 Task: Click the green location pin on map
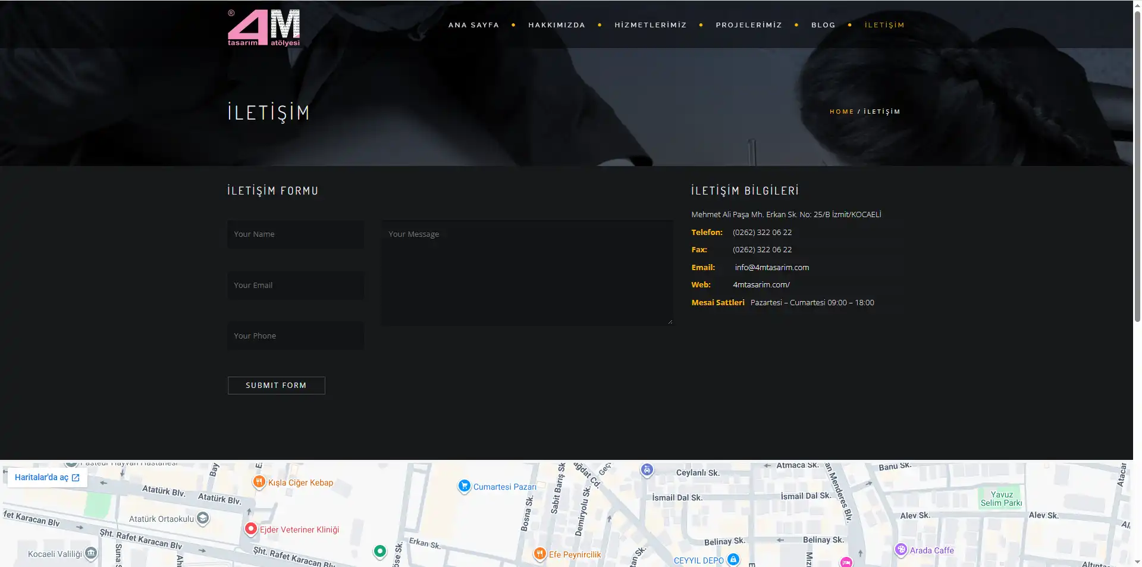[x=380, y=552]
